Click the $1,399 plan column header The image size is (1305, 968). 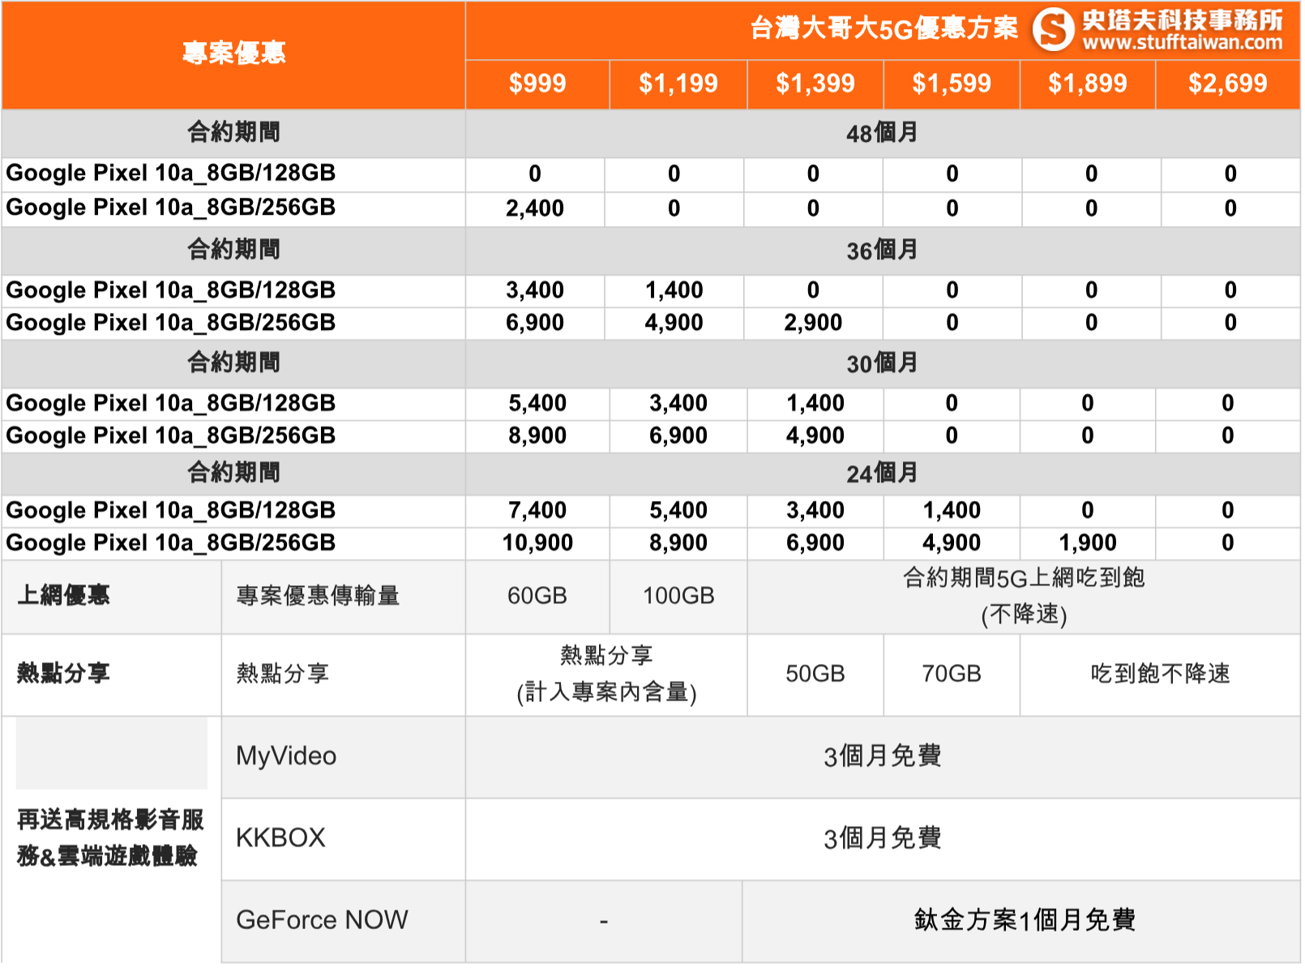[815, 84]
